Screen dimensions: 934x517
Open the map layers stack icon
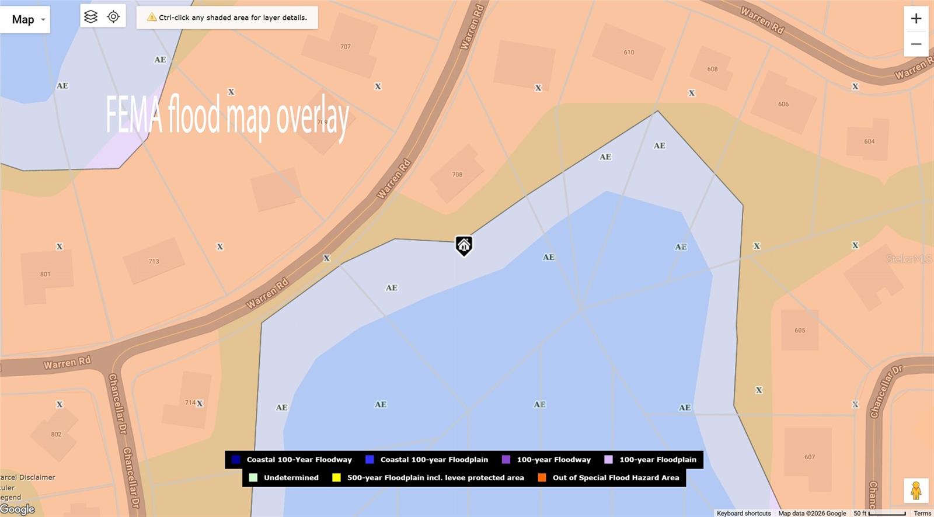91,17
